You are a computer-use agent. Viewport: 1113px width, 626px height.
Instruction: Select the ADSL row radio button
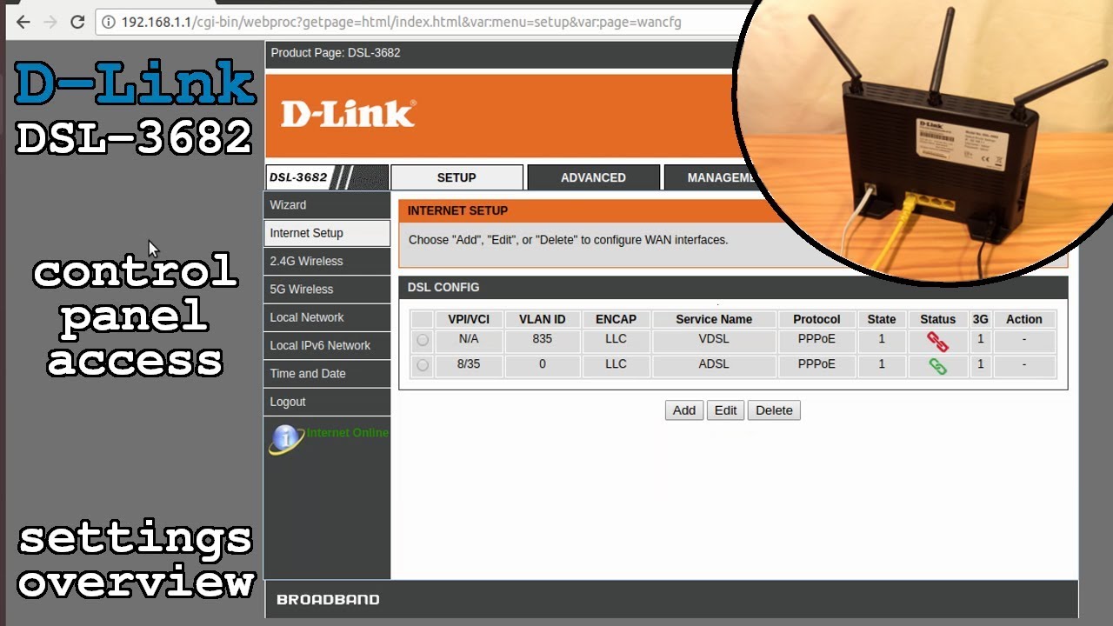pyautogui.click(x=423, y=365)
